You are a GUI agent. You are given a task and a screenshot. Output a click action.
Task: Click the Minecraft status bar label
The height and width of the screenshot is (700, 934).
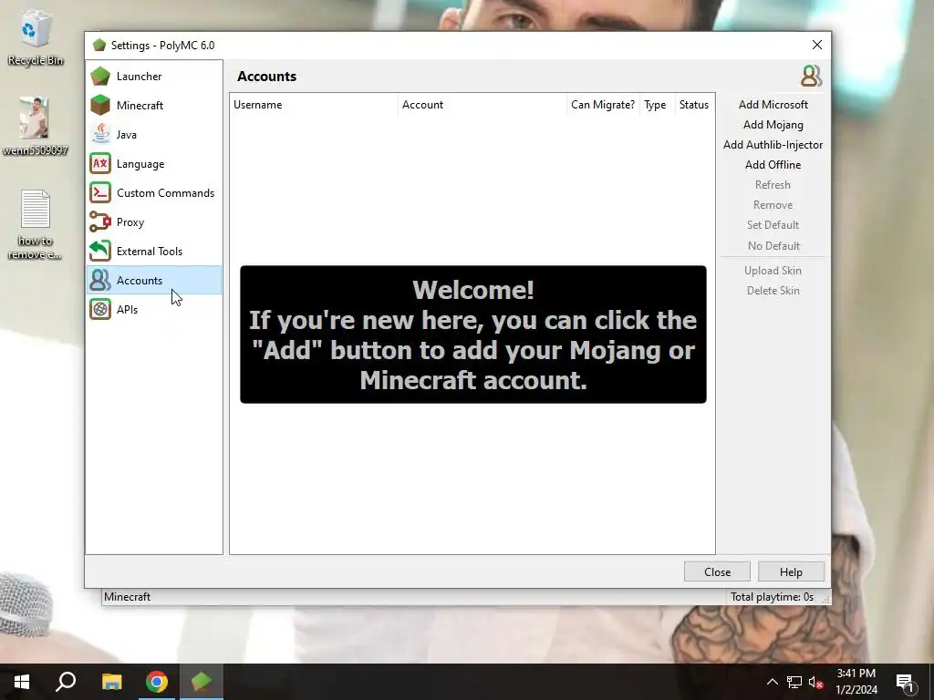point(127,597)
